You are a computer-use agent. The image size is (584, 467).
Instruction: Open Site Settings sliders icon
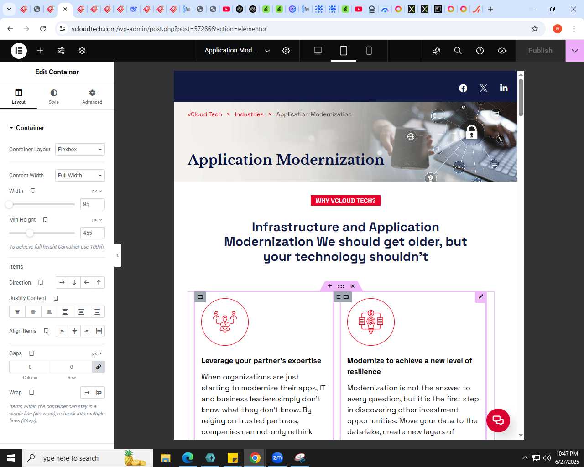pos(61,51)
